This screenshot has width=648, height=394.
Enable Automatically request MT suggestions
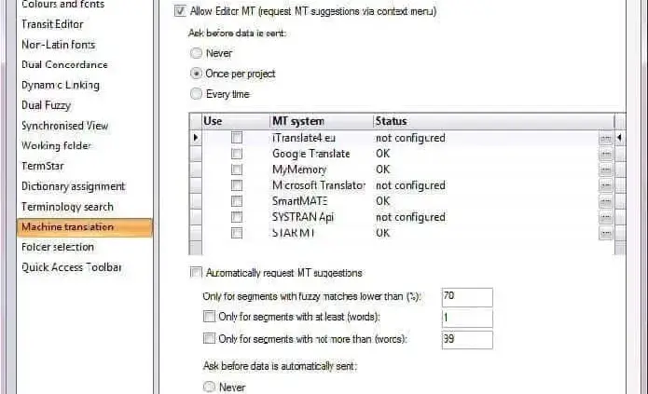(195, 273)
